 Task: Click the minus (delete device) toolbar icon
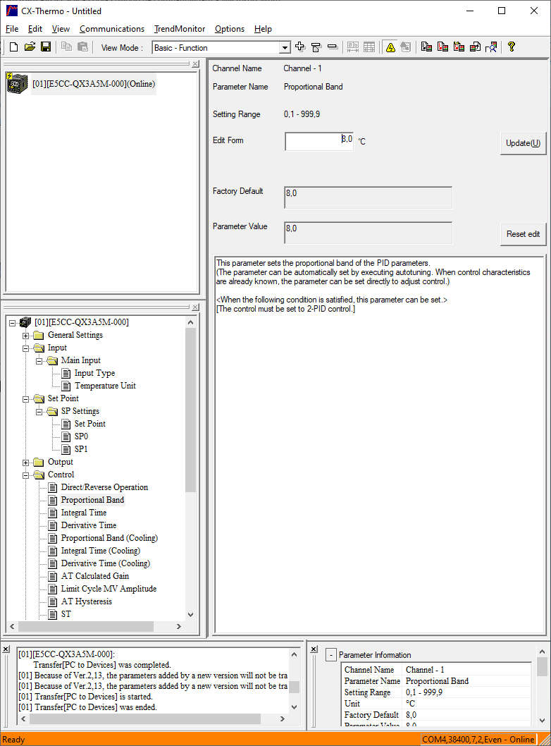(x=333, y=47)
